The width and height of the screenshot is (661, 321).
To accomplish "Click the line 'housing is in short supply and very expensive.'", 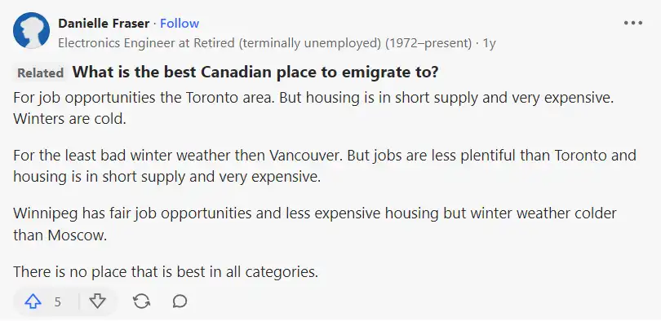I will click(x=167, y=177).
